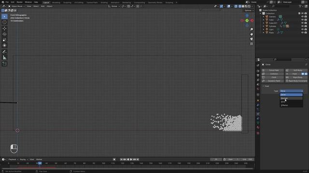Open the View Layer properties tab
Image resolution: width=309 pixels, height=173 pixels.
(258, 80)
